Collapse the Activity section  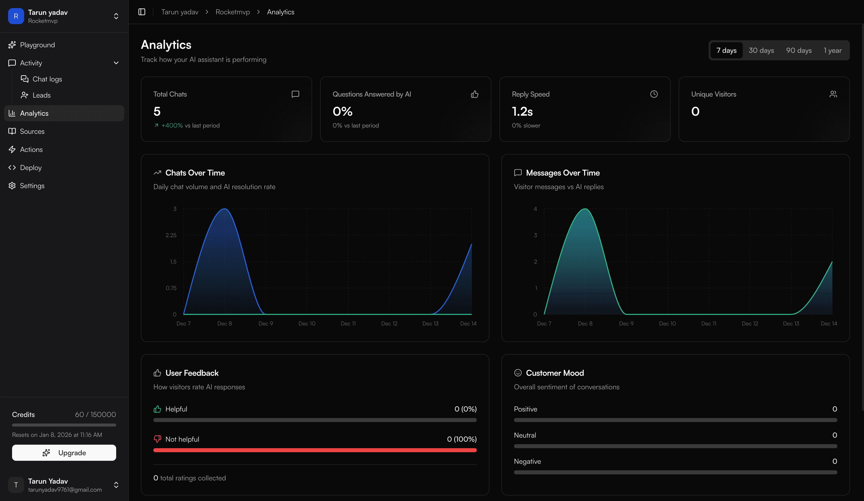(116, 63)
